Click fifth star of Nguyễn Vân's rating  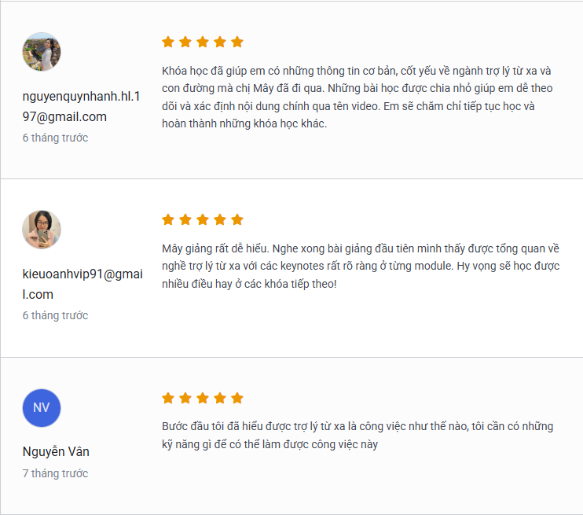pos(237,398)
